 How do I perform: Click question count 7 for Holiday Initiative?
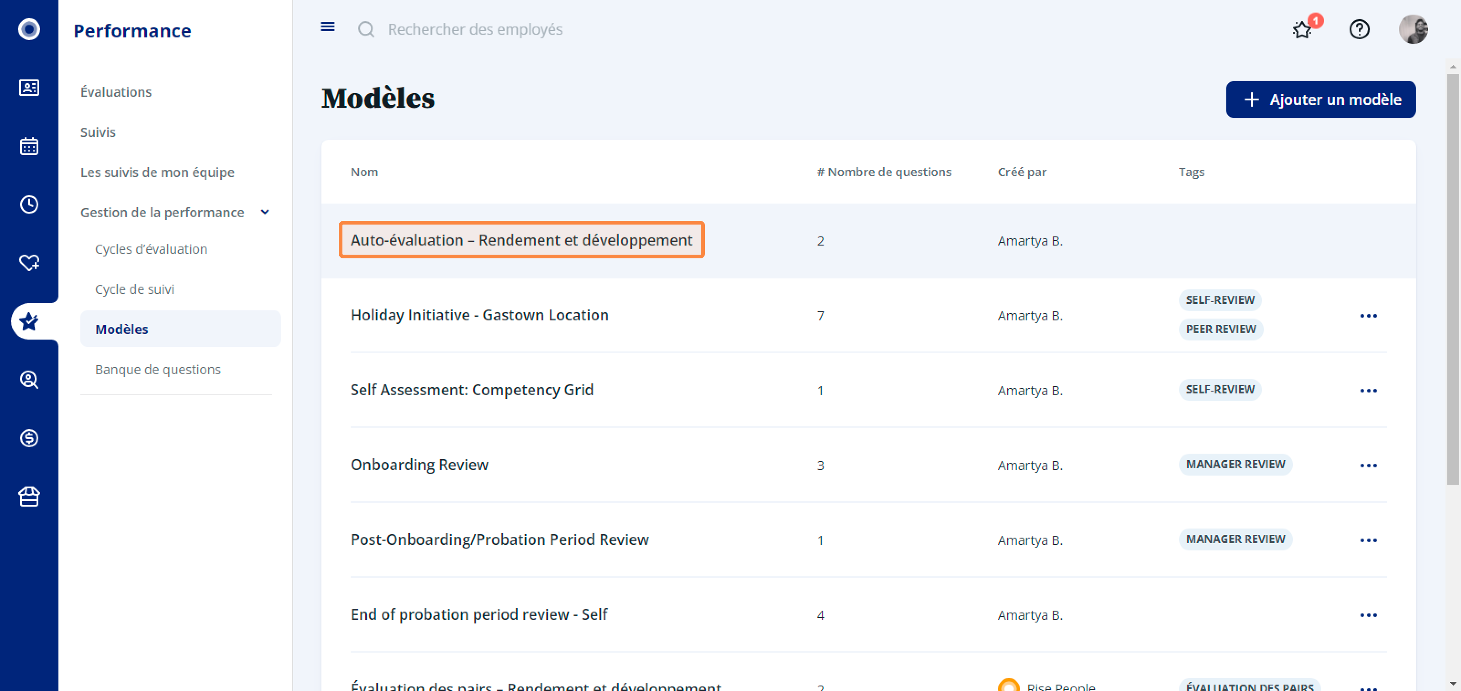tap(820, 316)
